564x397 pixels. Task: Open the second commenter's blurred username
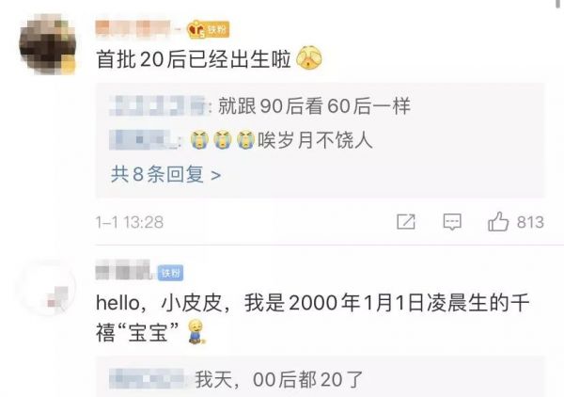pyautogui.click(x=124, y=270)
